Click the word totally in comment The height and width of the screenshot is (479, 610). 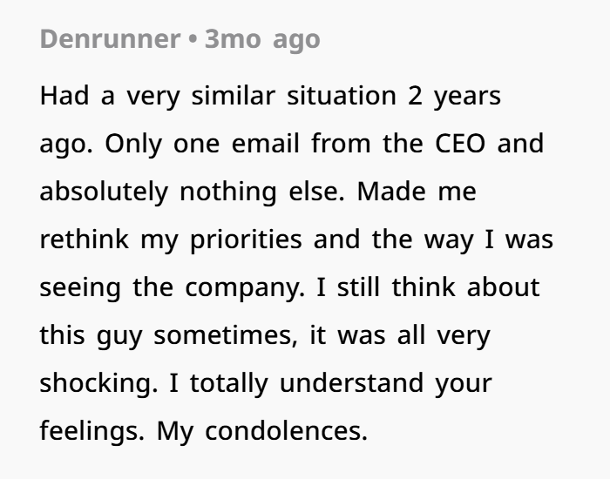[228, 384]
